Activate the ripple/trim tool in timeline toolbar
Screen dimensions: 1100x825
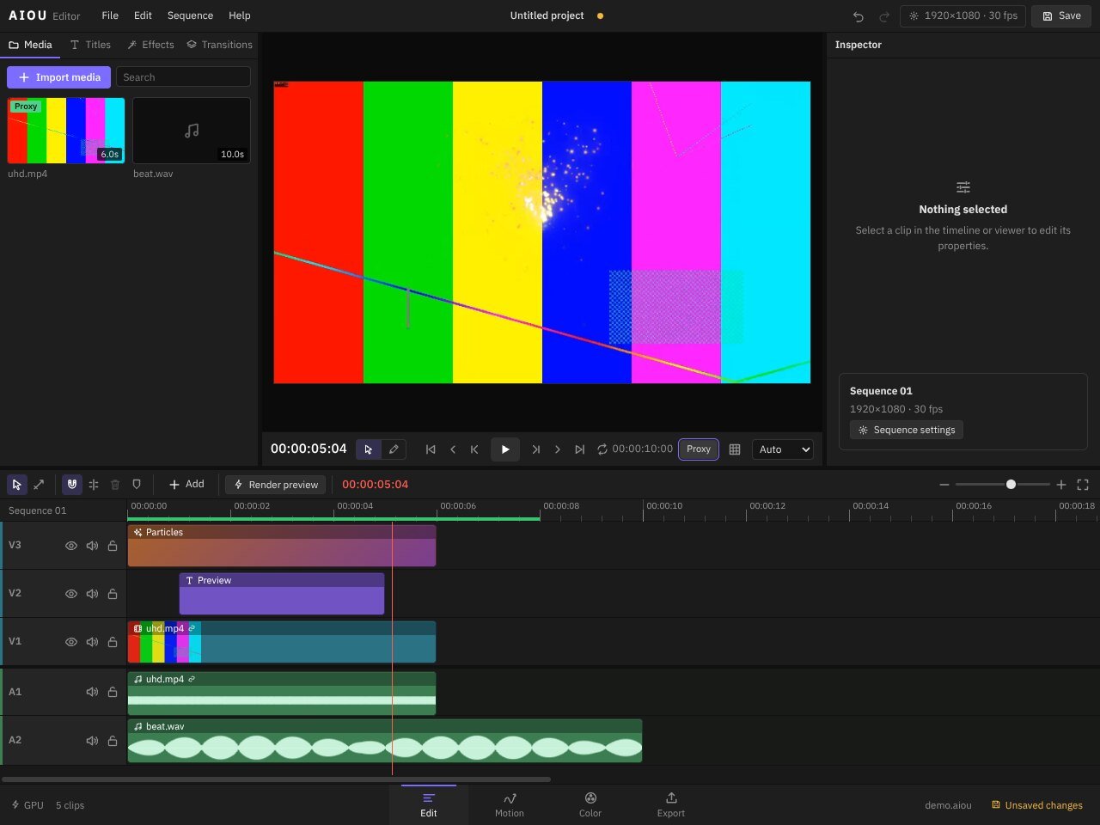point(39,485)
